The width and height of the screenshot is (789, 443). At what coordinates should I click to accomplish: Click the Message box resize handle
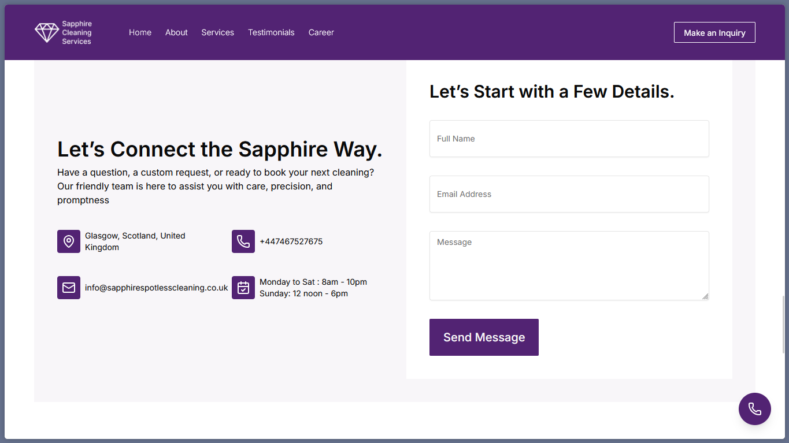click(x=705, y=296)
